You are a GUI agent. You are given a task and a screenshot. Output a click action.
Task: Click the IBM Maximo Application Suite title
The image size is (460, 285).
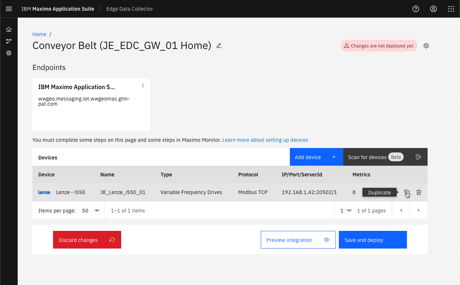pyautogui.click(x=58, y=9)
